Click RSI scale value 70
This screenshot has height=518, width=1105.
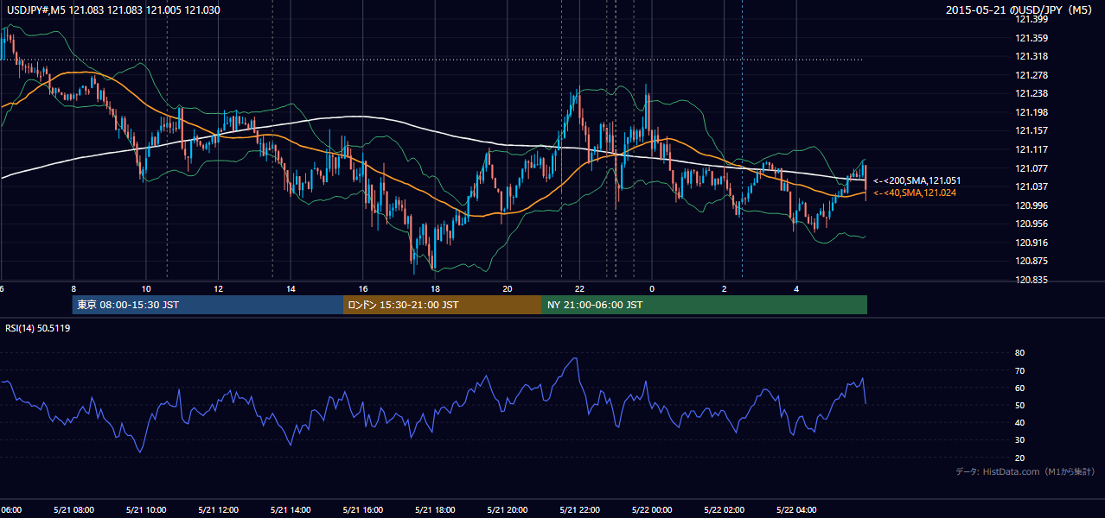click(x=1019, y=370)
